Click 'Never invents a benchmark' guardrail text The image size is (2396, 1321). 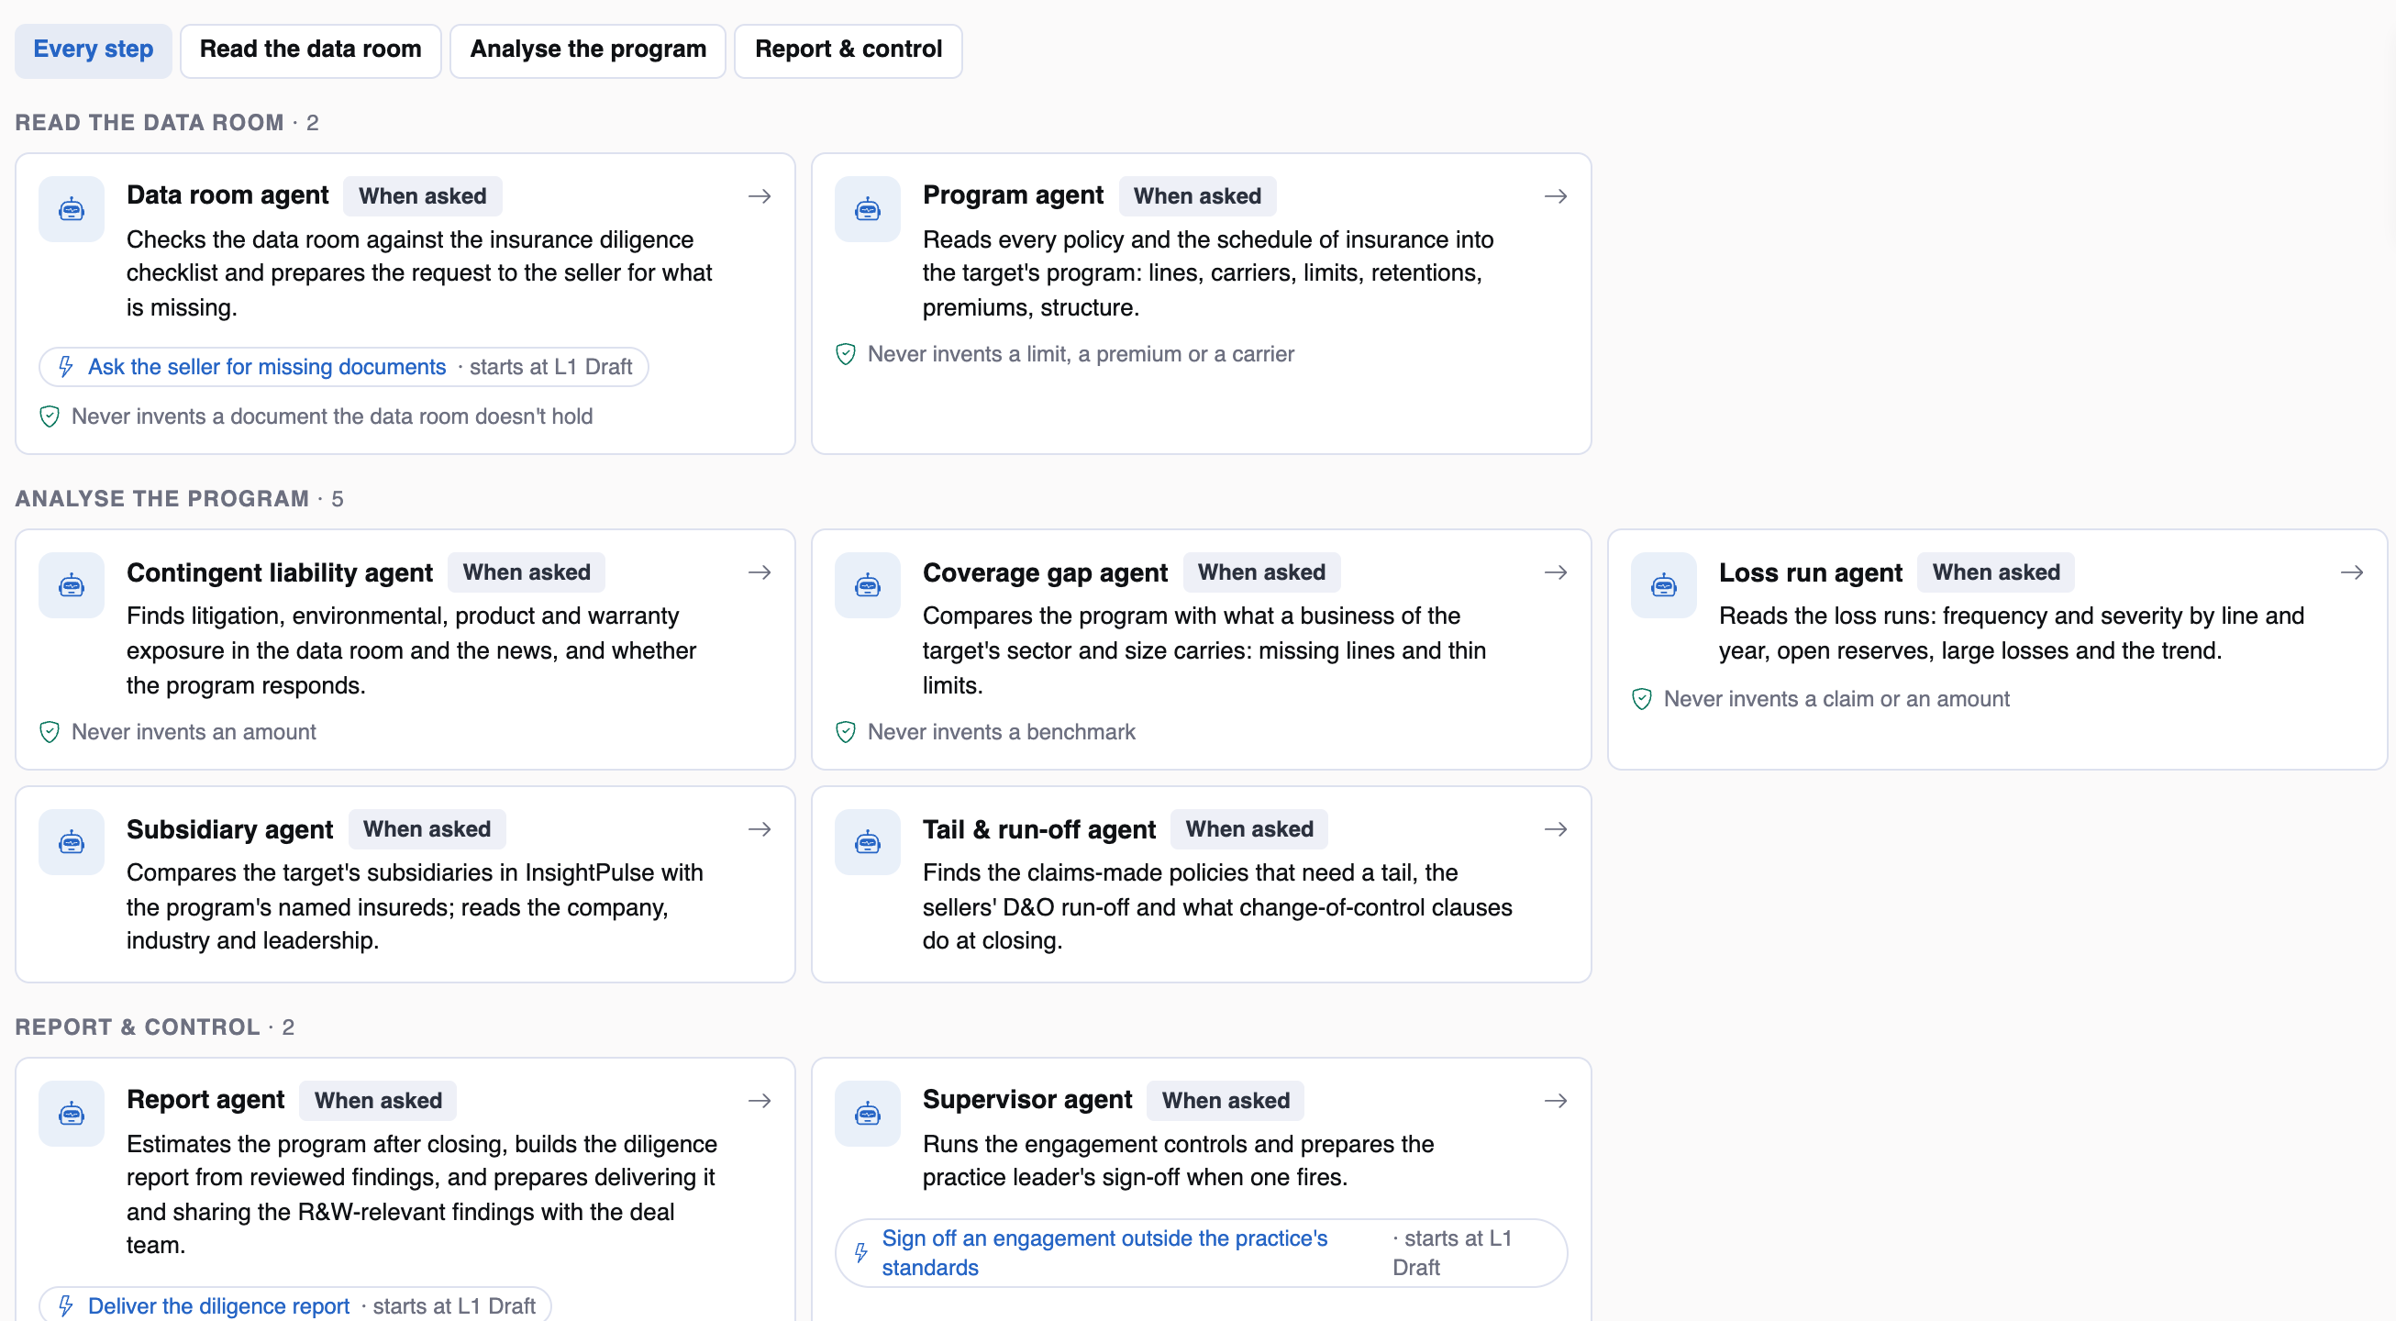click(1001, 732)
